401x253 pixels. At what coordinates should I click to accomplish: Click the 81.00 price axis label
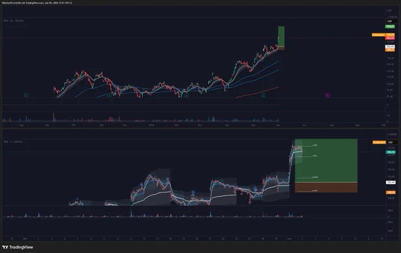tap(390, 96)
